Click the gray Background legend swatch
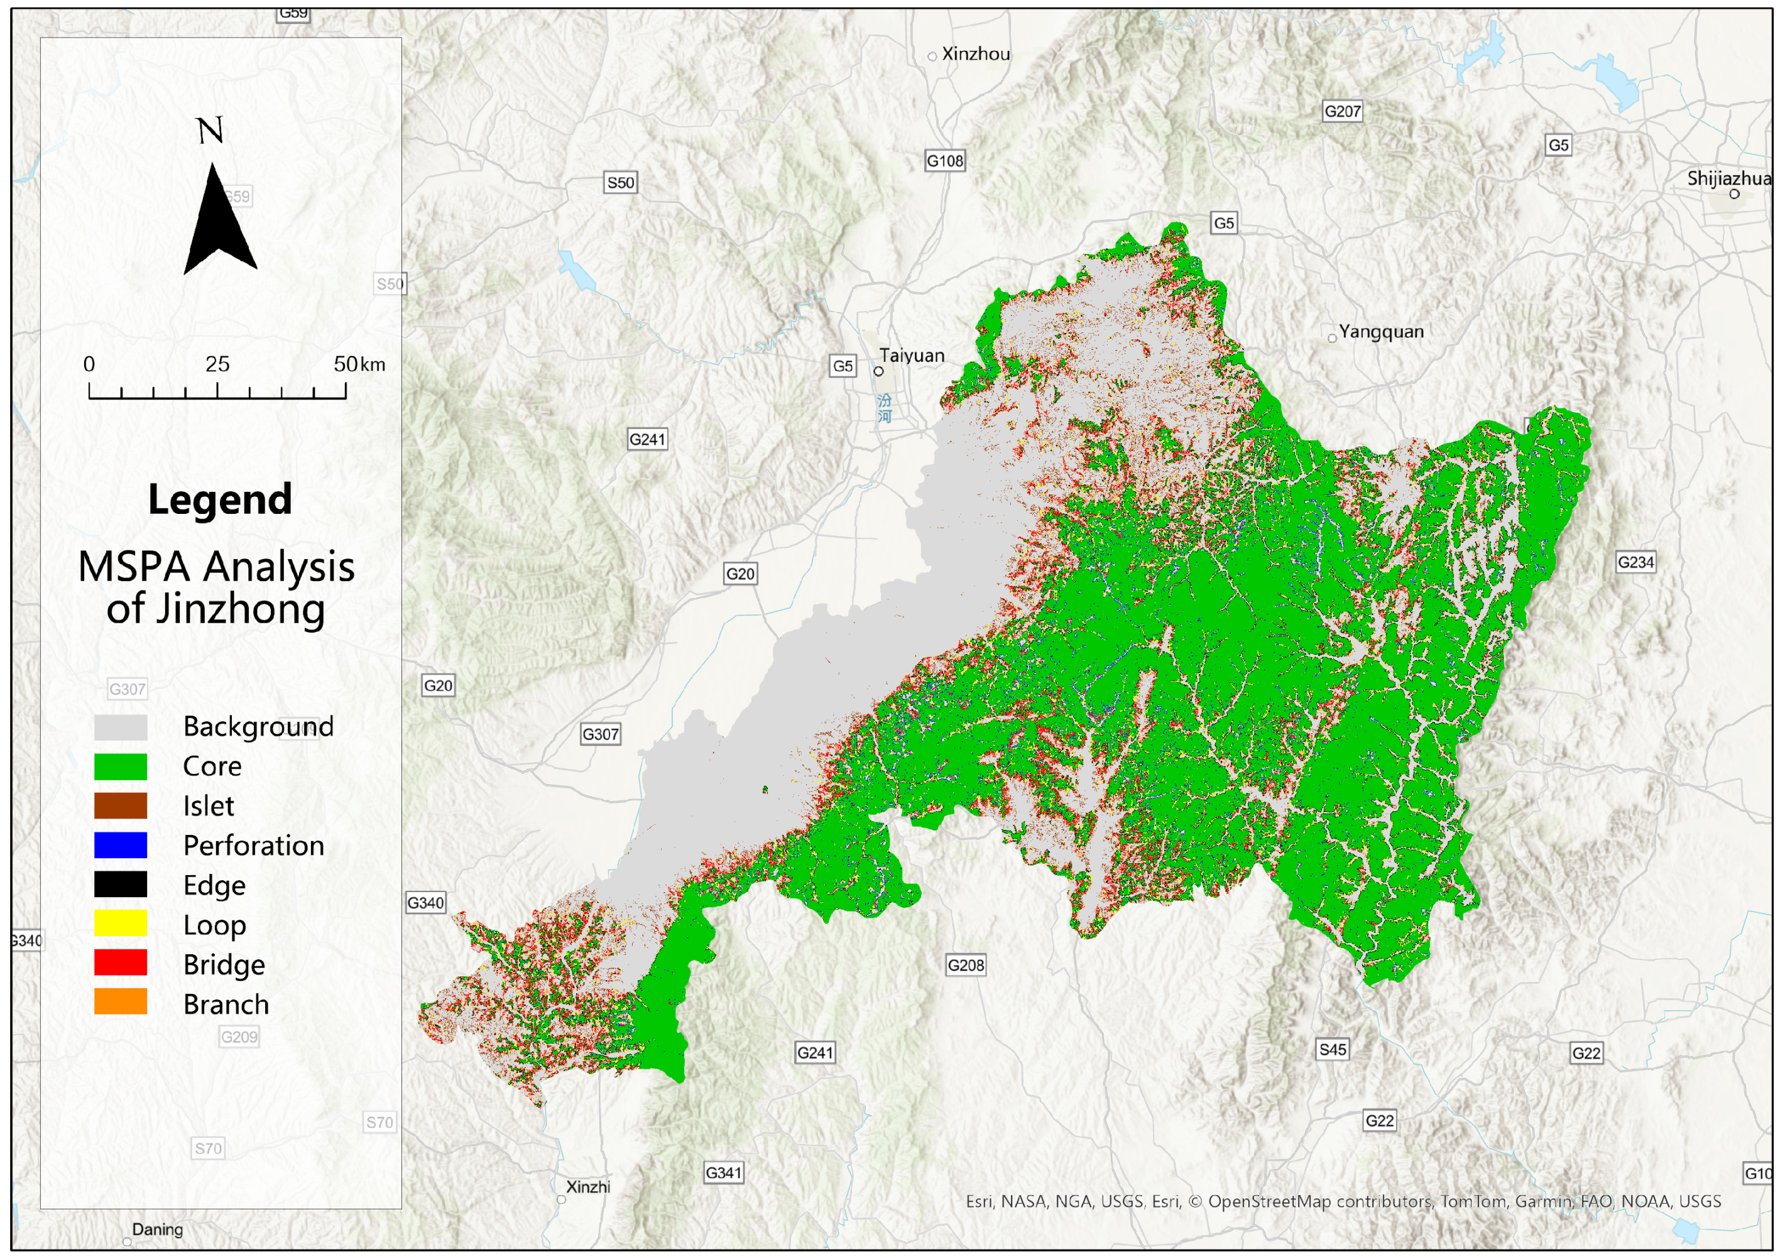The image size is (1785, 1259). pyautogui.click(x=121, y=728)
